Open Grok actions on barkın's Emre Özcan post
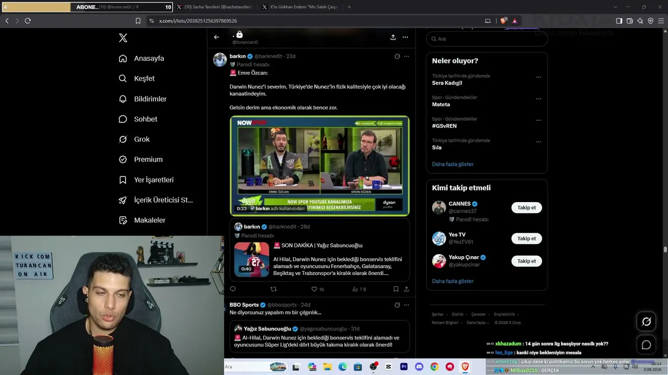Image resolution: width=668 pixels, height=375 pixels. tap(397, 56)
